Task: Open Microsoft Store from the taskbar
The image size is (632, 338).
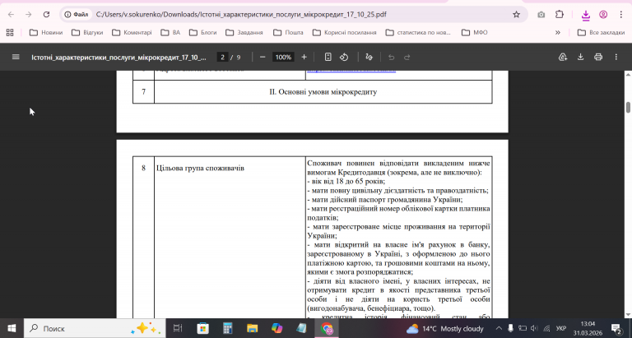Action: pos(202,328)
